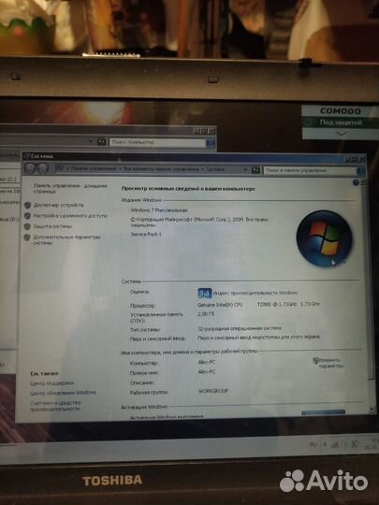Click Изменить параметры link
This screenshot has height=505, width=379.
click(x=330, y=363)
